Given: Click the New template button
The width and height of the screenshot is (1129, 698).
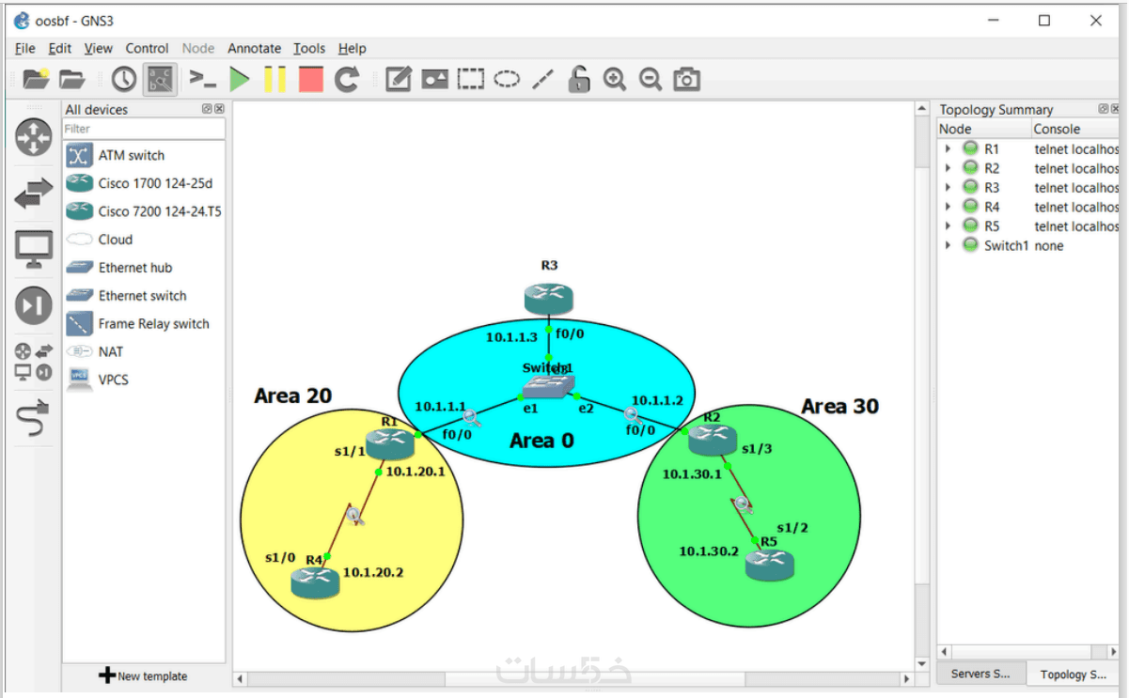Looking at the screenshot, I should (x=143, y=675).
